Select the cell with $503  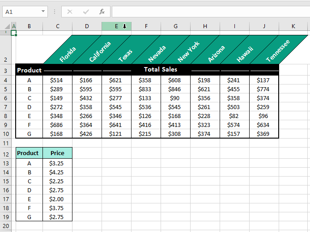point(234,107)
